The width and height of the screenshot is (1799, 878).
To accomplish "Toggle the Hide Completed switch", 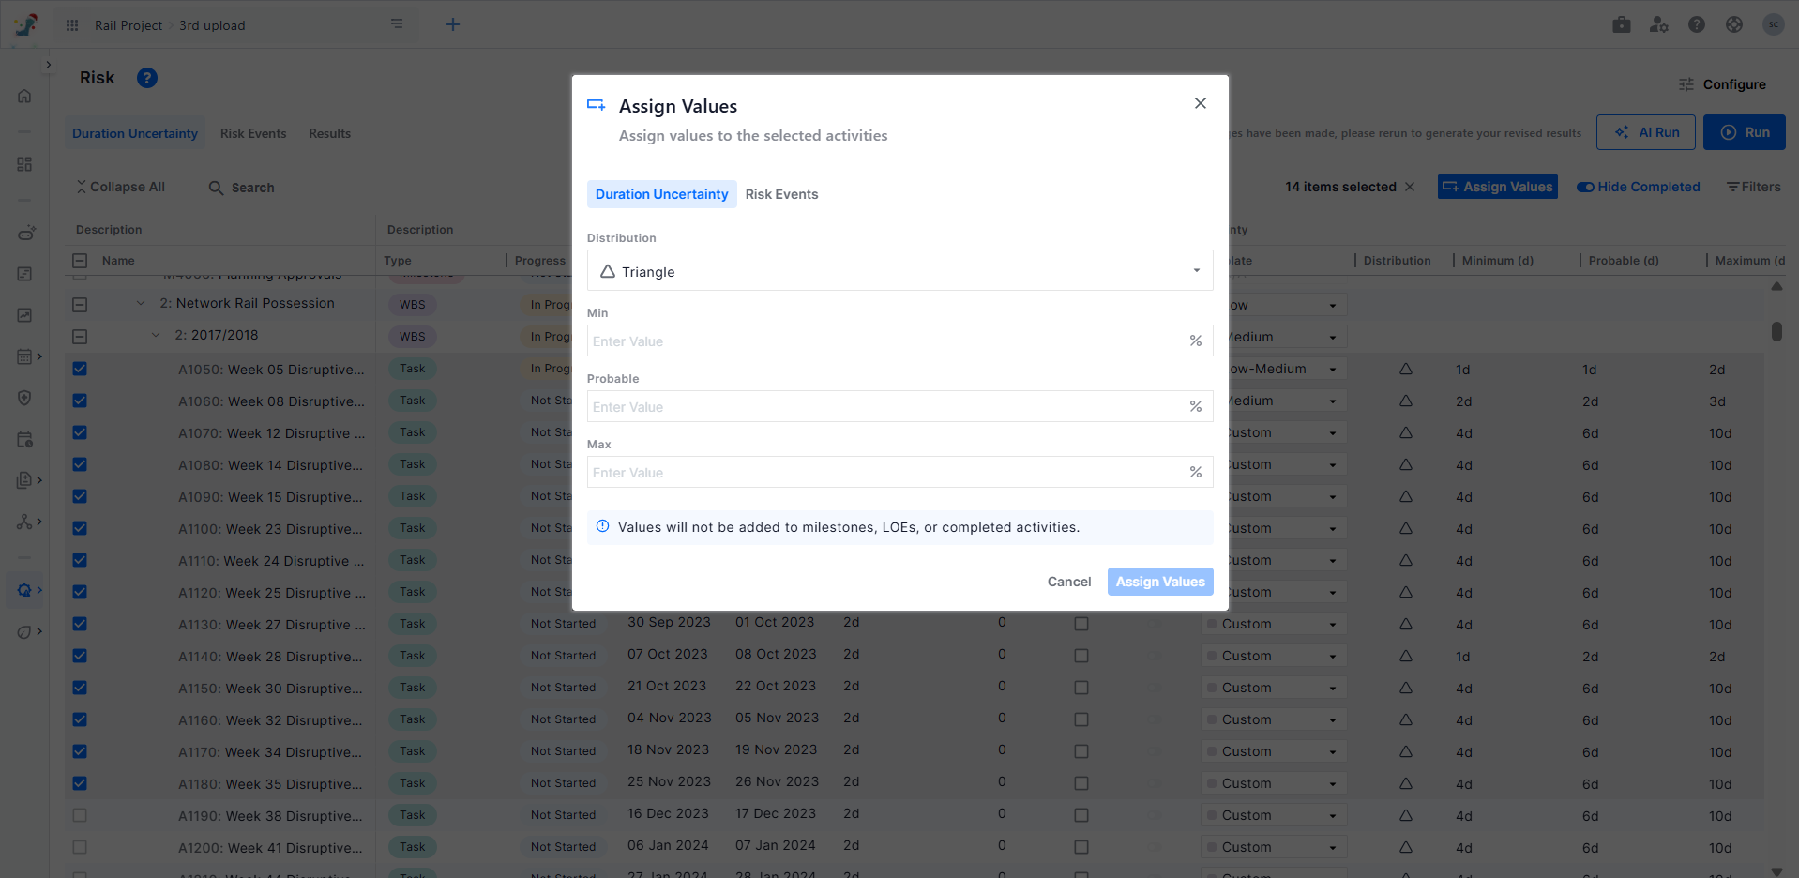I will click(1585, 187).
